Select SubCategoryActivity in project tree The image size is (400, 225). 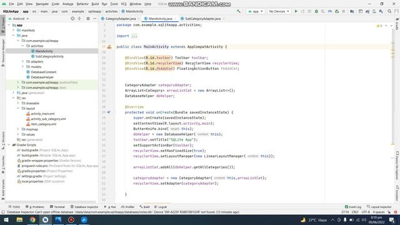[x=47, y=56]
